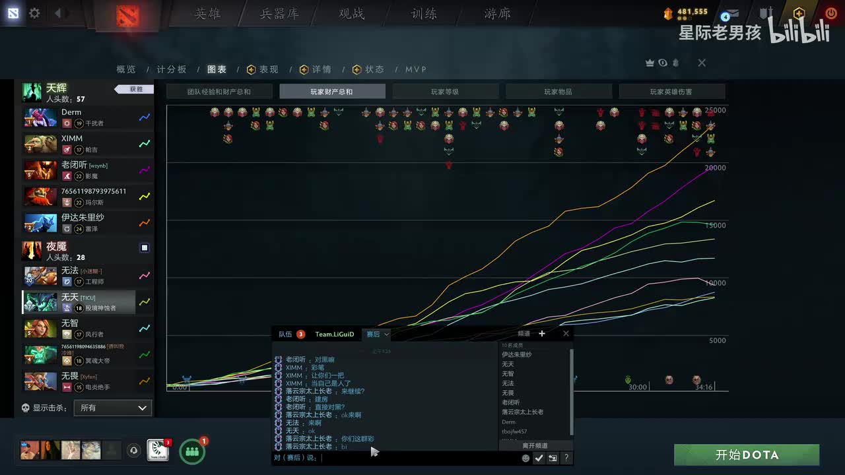The width and height of the screenshot is (845, 475).
Task: Toggle XIMM's graph line visibility
Action: pos(145,144)
